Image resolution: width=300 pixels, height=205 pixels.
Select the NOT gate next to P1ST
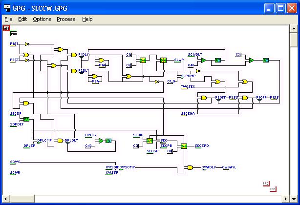tap(27, 44)
